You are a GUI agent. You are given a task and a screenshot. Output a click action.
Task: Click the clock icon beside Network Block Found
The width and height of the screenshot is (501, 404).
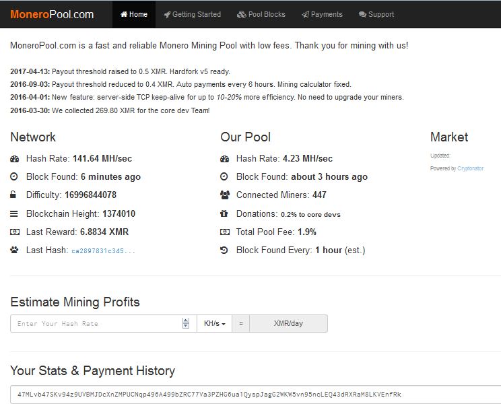click(x=14, y=176)
